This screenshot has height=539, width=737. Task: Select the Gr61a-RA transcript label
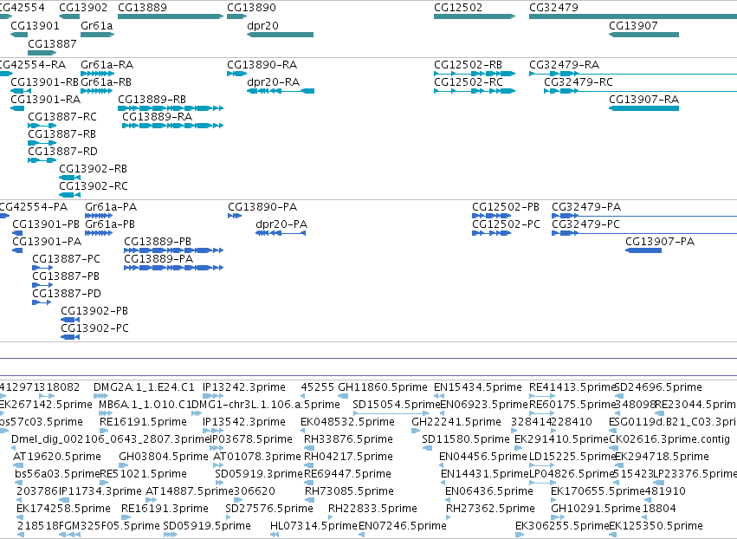point(107,64)
